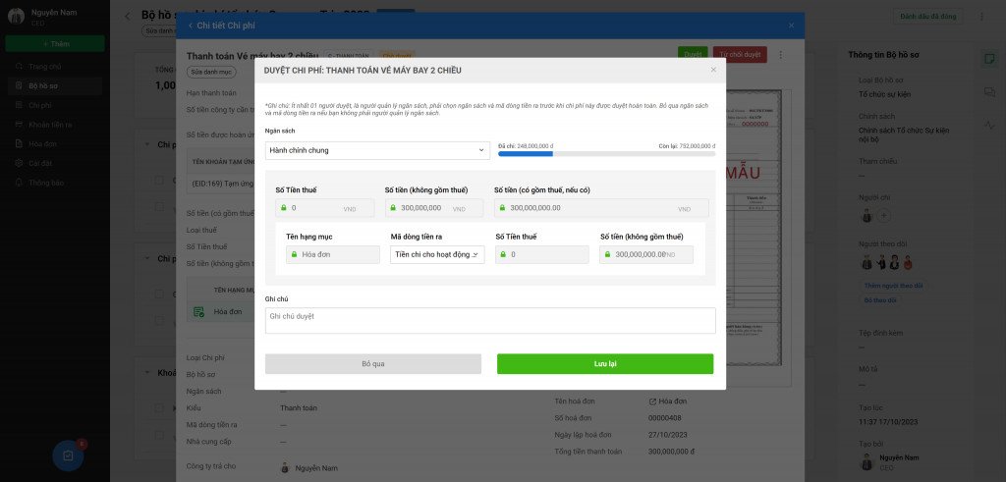
Task: Open the Ngân sách budget dropdown
Action: click(x=377, y=150)
